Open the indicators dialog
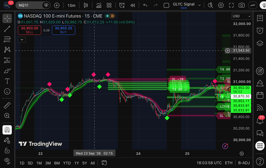Image resolution: width=266 pixels, height=168 pixels. (x=99, y=5)
